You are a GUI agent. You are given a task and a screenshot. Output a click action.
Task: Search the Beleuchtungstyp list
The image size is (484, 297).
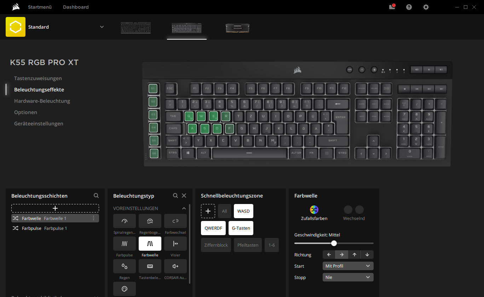pyautogui.click(x=175, y=196)
